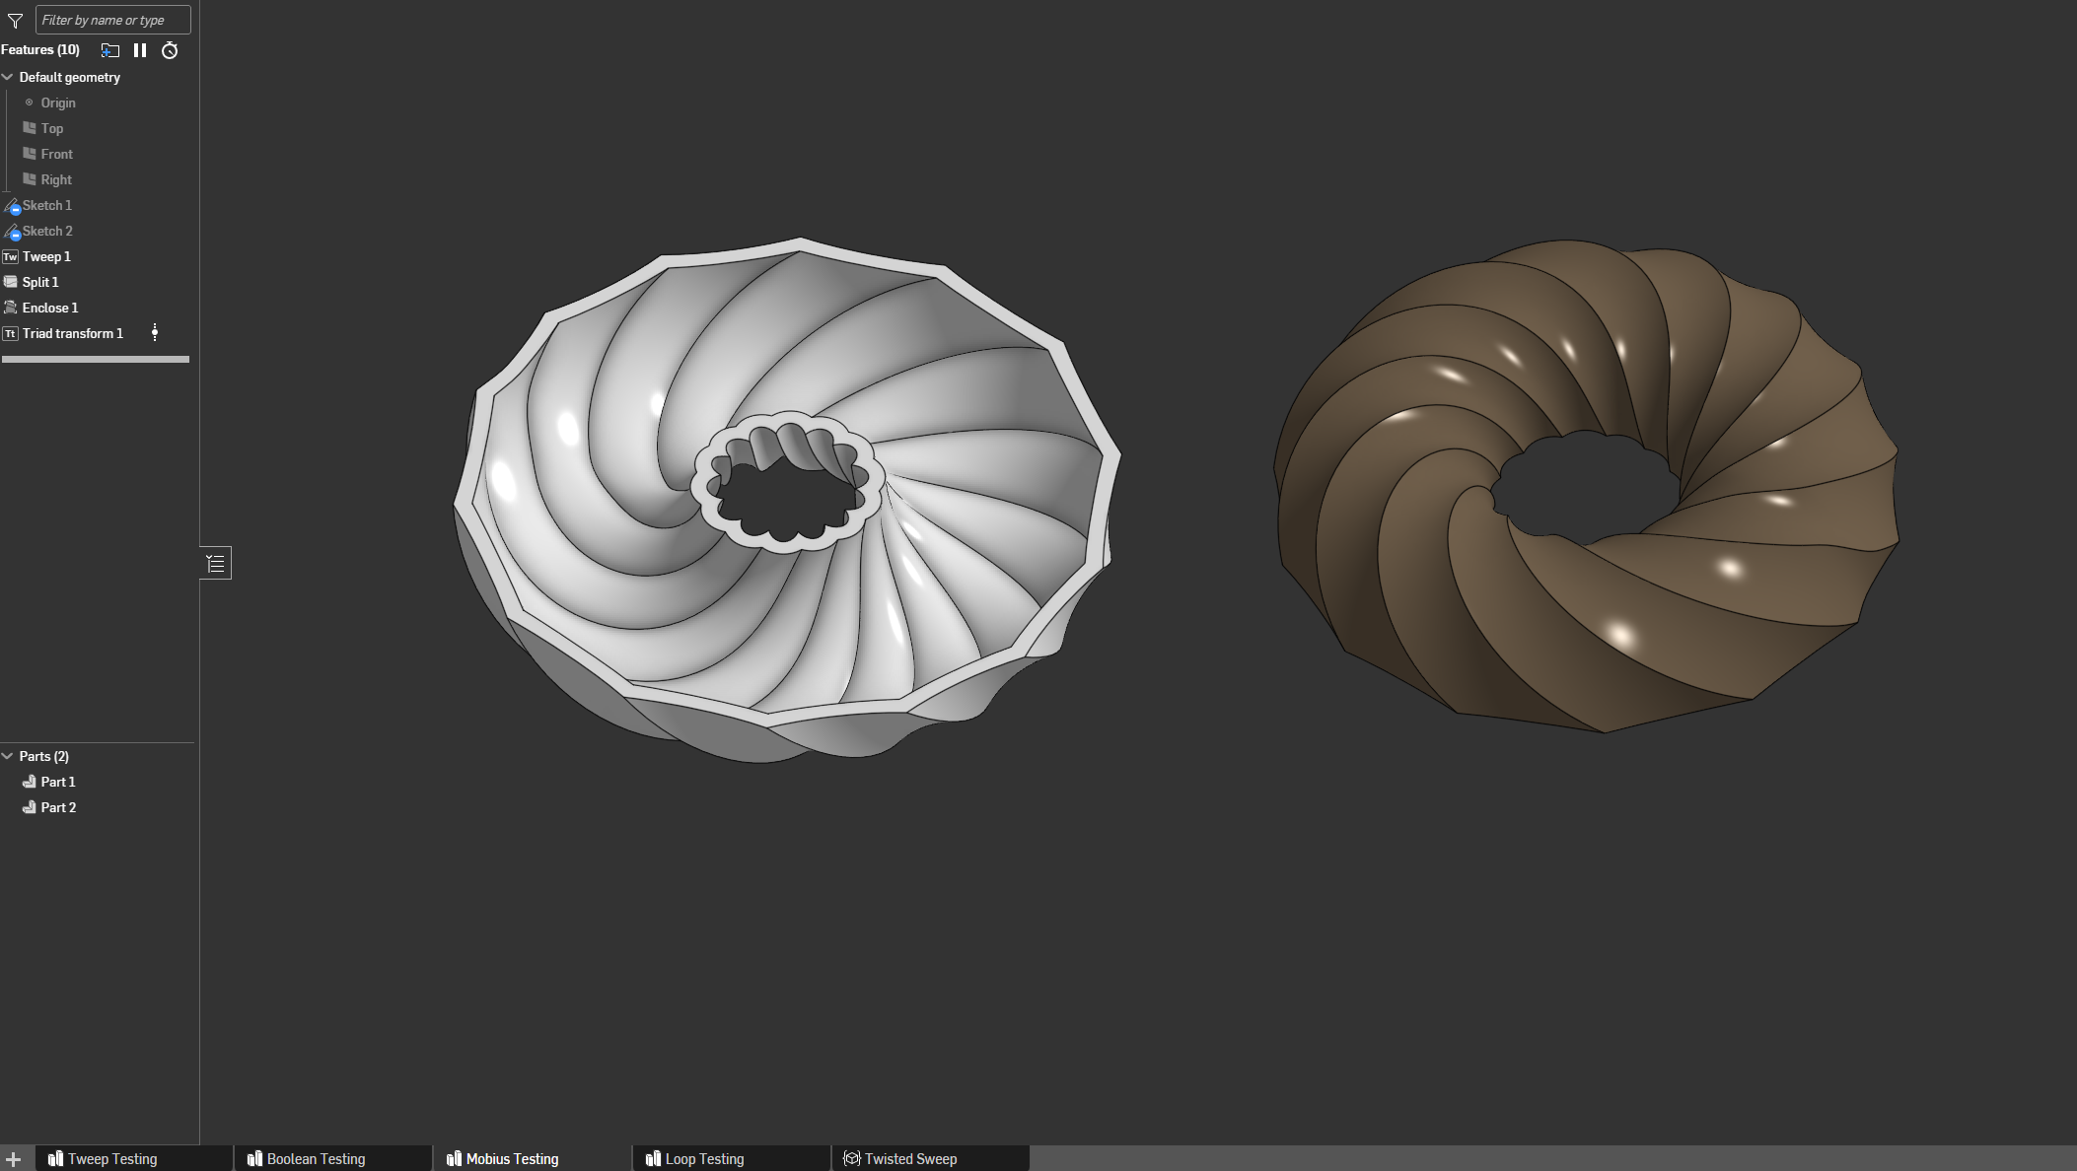Pause feature regeneration with the pause icon
This screenshot has height=1171, width=2077.
pos(140,50)
